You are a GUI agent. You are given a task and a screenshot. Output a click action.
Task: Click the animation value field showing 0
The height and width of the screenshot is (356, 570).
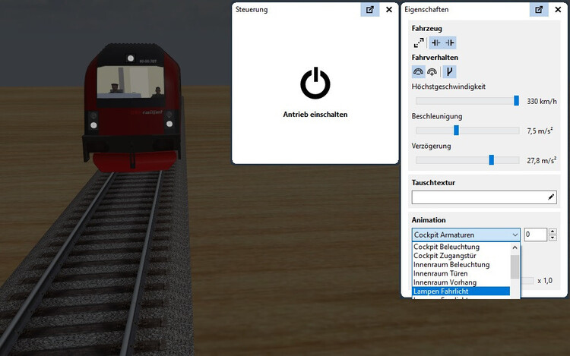536,235
